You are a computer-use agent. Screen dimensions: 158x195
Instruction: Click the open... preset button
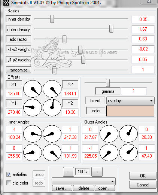[105, 188]
